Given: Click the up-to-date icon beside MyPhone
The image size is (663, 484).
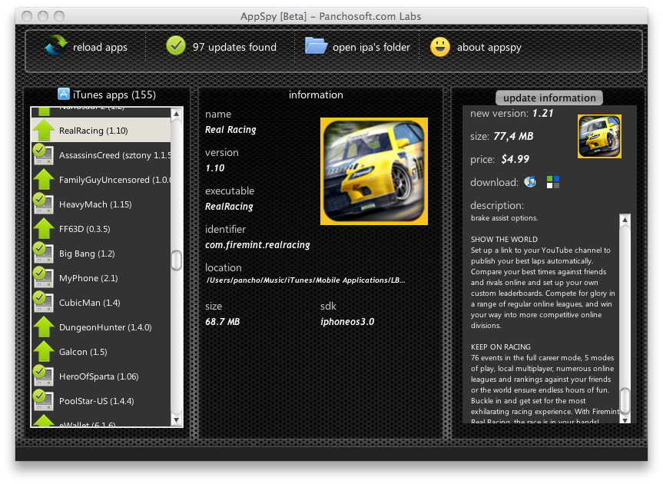Looking at the screenshot, I should pos(43,277).
